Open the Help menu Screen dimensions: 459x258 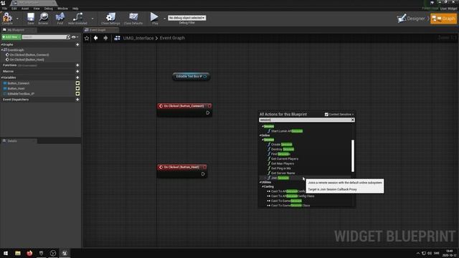point(75,9)
